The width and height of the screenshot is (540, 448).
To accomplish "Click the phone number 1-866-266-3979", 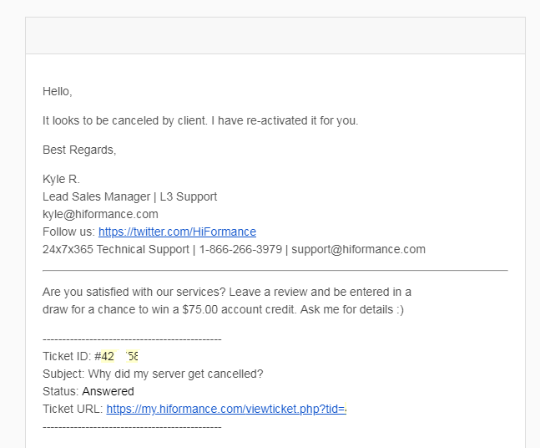I will coord(240,249).
